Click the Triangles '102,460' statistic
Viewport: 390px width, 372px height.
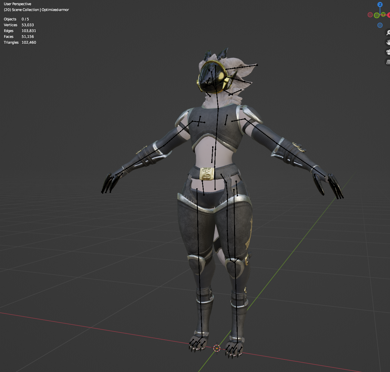(29, 42)
